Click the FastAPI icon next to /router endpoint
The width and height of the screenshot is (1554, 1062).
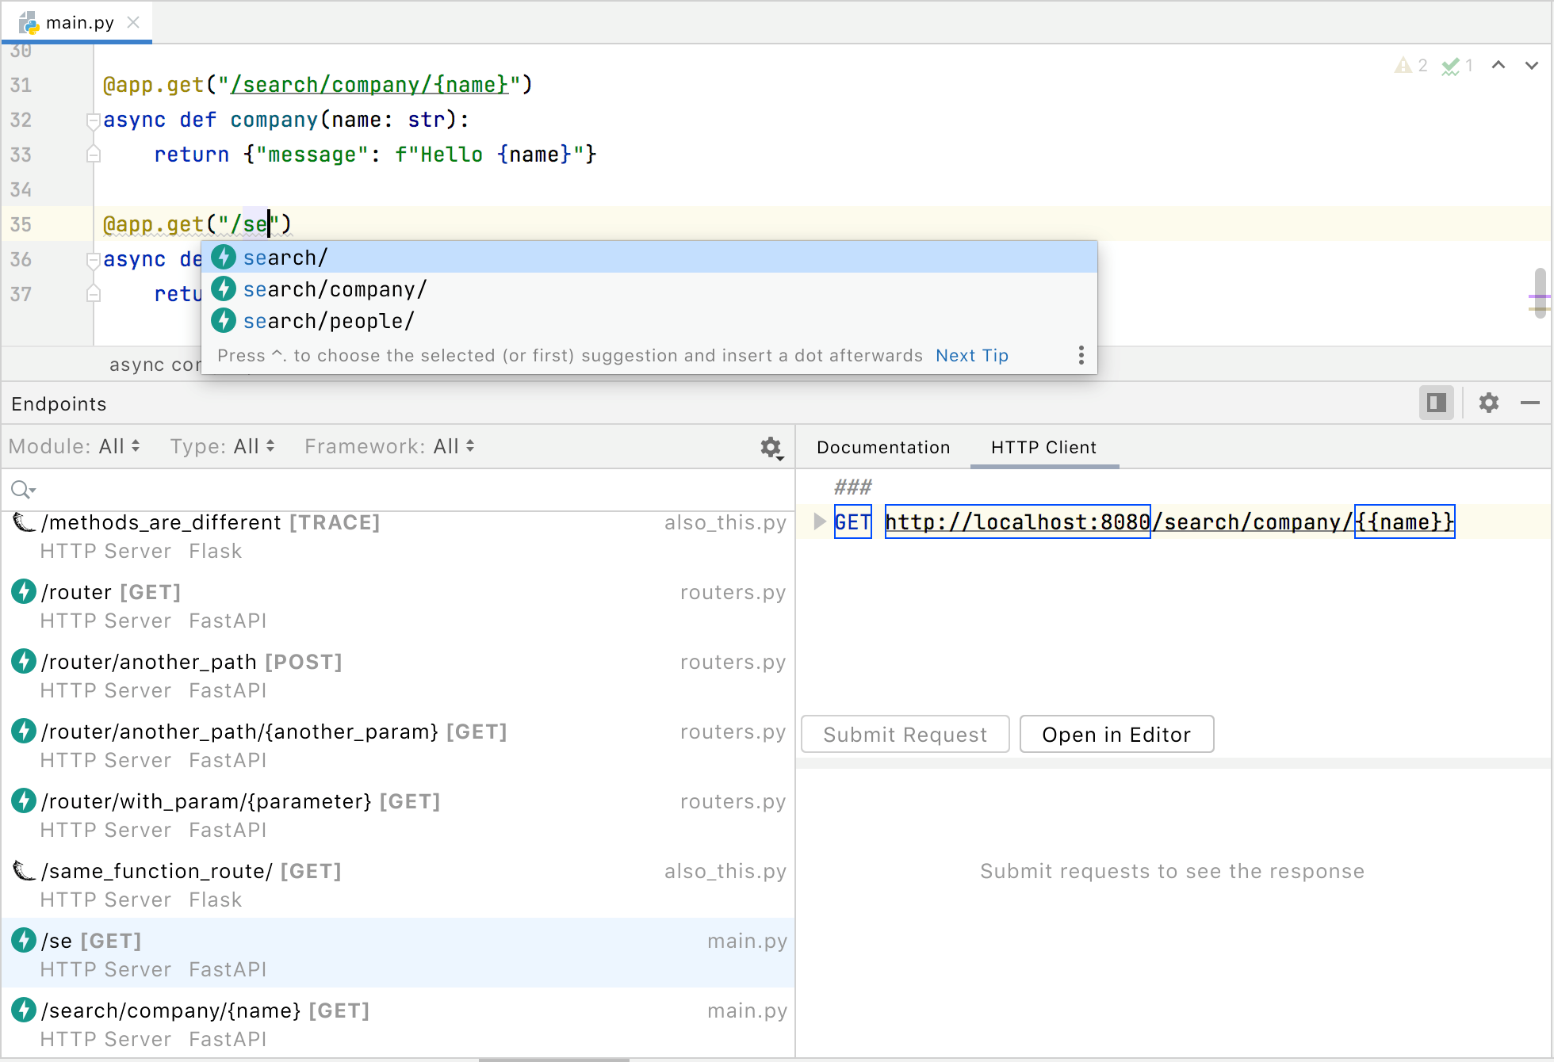click(x=23, y=591)
